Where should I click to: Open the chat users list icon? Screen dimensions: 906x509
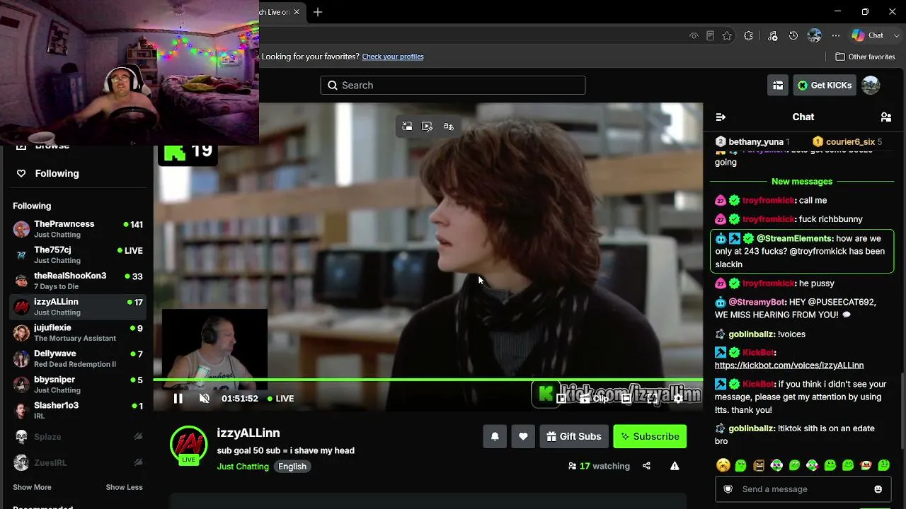click(x=885, y=117)
